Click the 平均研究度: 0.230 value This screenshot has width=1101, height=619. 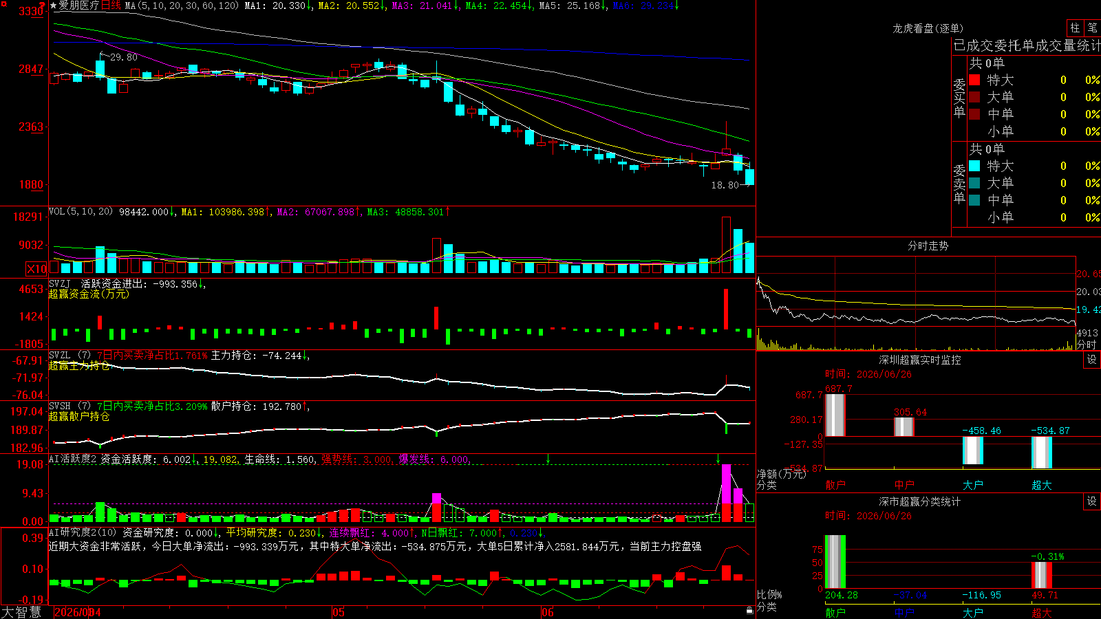pyautogui.click(x=274, y=532)
